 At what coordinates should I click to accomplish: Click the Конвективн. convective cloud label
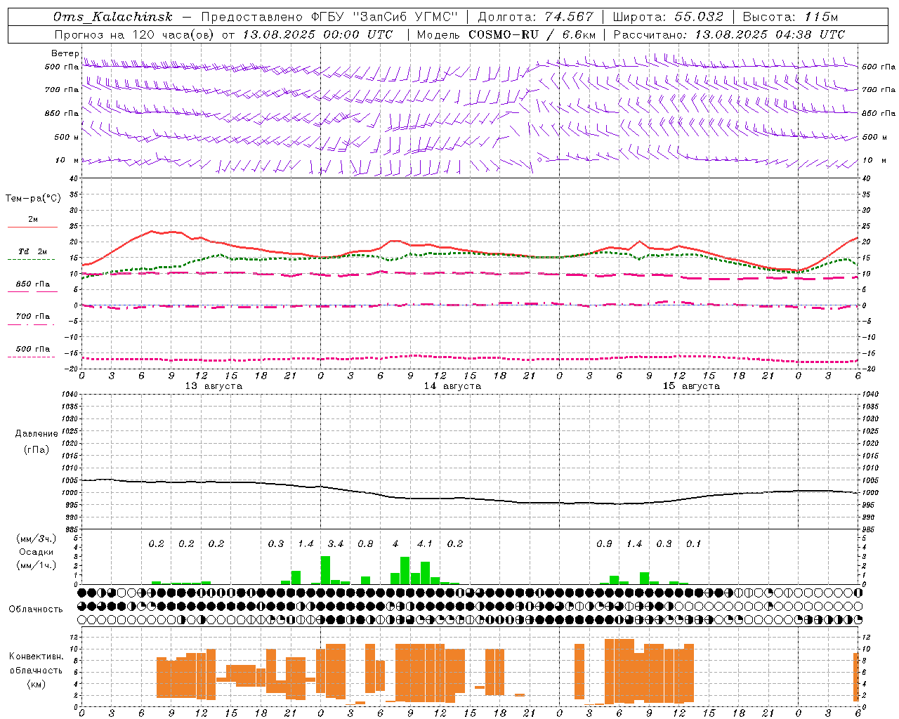point(37,657)
